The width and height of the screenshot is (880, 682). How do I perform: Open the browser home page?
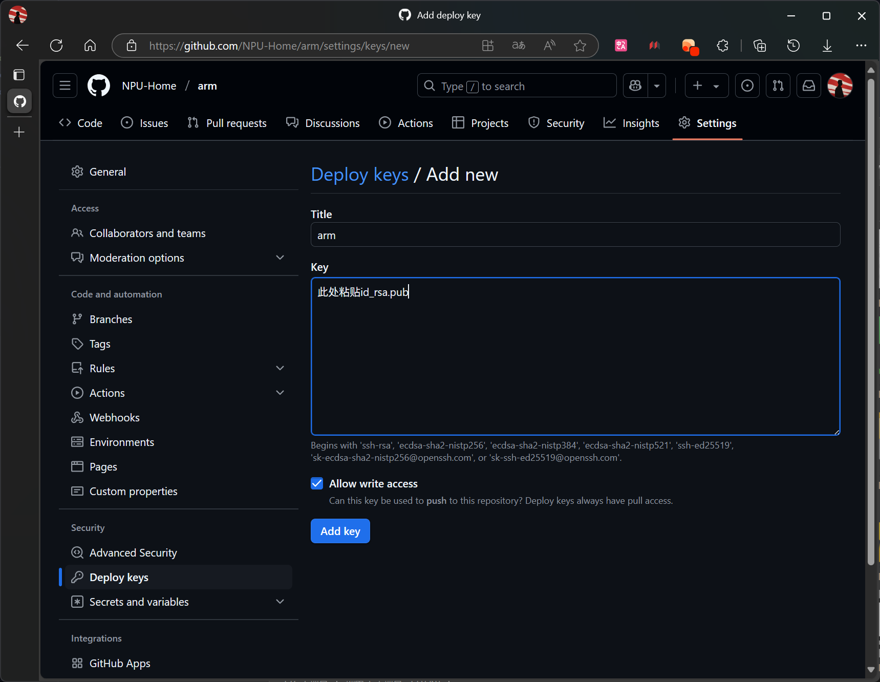coord(90,46)
